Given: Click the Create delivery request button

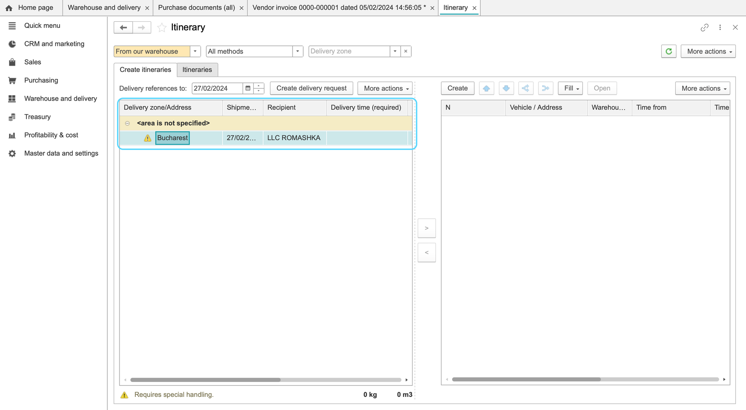Looking at the screenshot, I should [311, 88].
